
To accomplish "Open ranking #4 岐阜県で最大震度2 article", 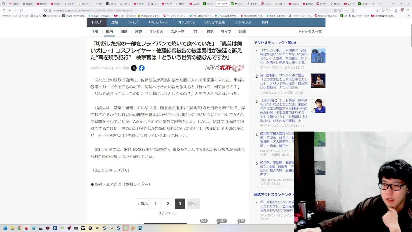I will (x=277, y=140).
